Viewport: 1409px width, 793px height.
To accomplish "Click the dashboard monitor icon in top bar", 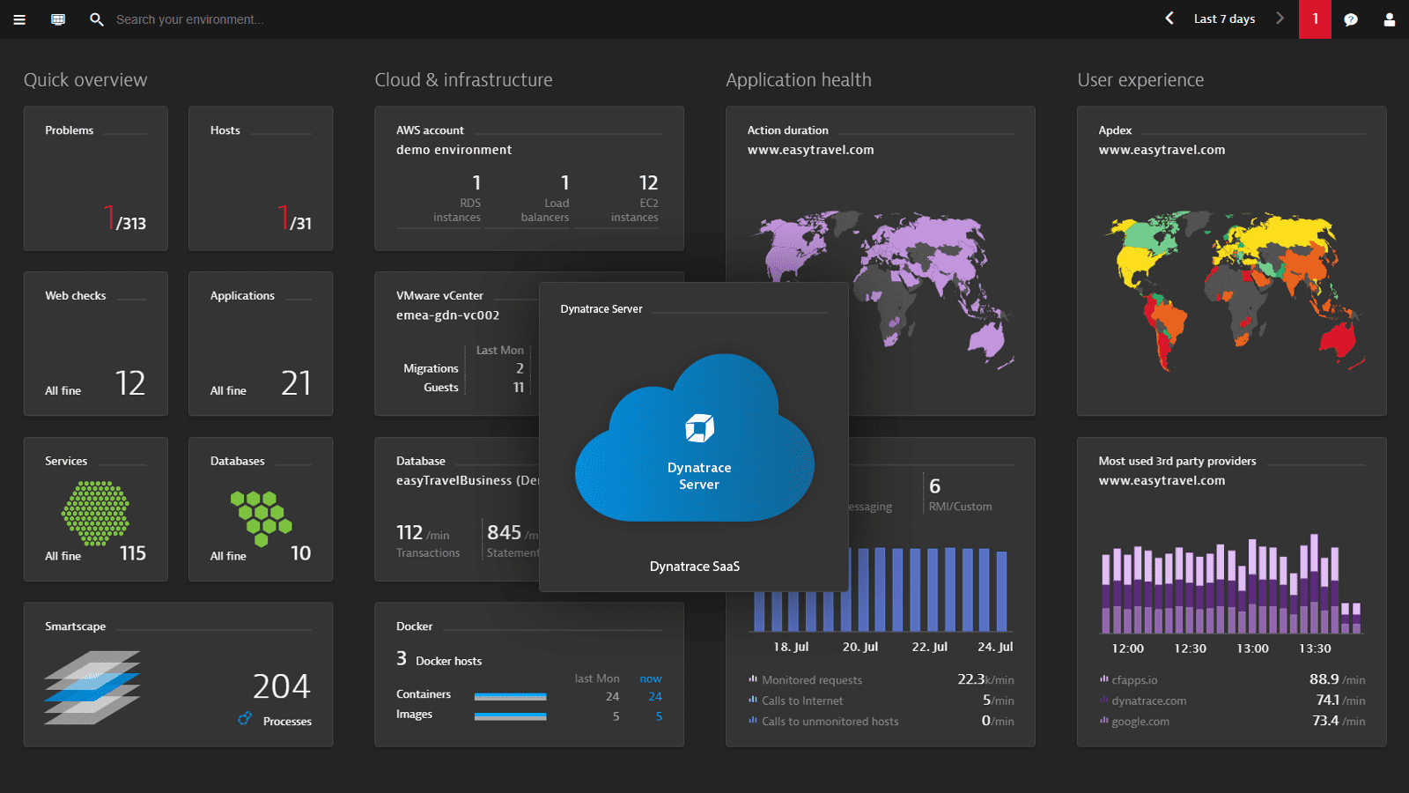I will 58,19.
